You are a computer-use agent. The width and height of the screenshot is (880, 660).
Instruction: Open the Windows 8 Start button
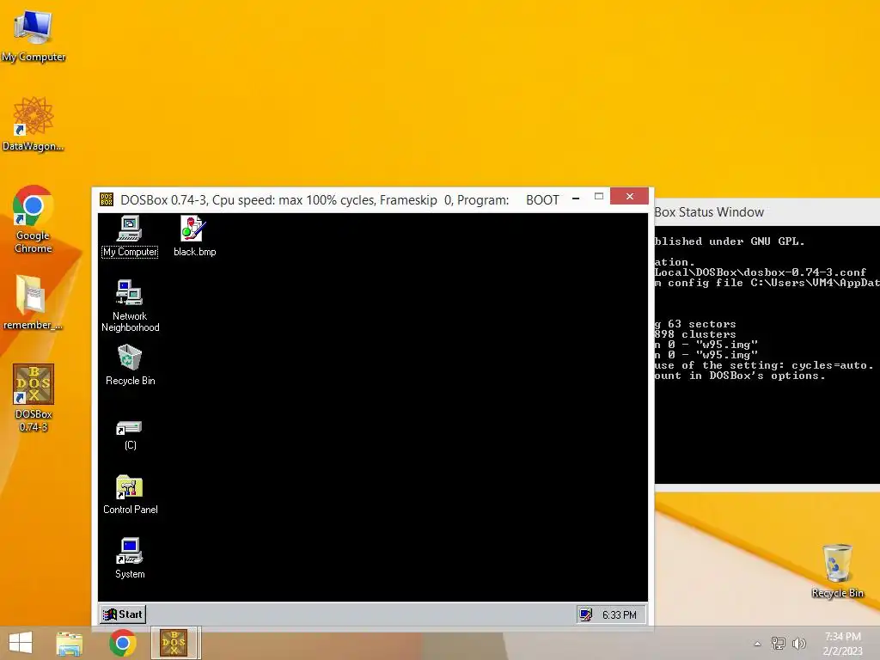click(x=21, y=643)
